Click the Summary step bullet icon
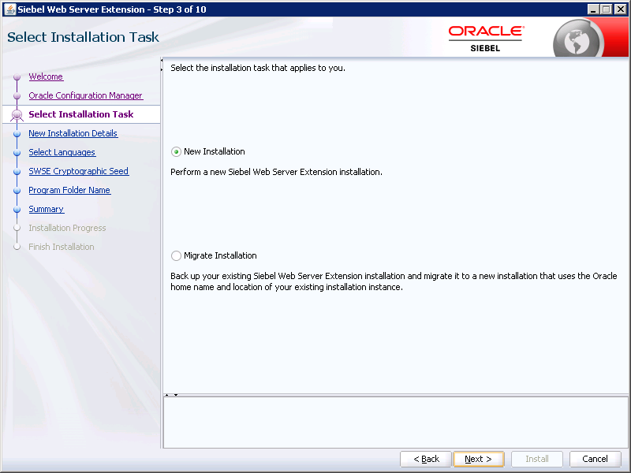 tap(17, 209)
